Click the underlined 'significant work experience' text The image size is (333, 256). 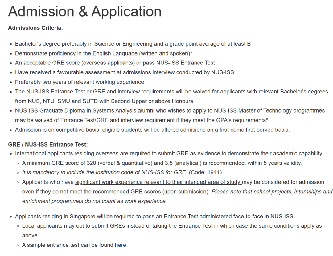pos(158,182)
